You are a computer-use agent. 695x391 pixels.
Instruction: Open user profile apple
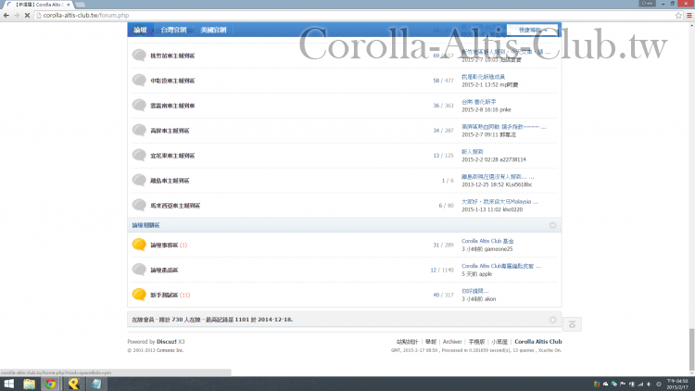[x=486, y=274]
